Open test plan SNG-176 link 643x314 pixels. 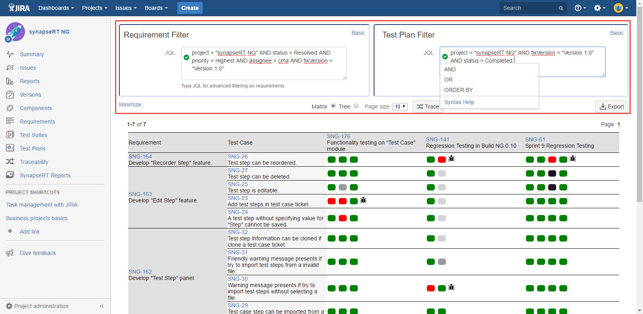(x=338, y=136)
